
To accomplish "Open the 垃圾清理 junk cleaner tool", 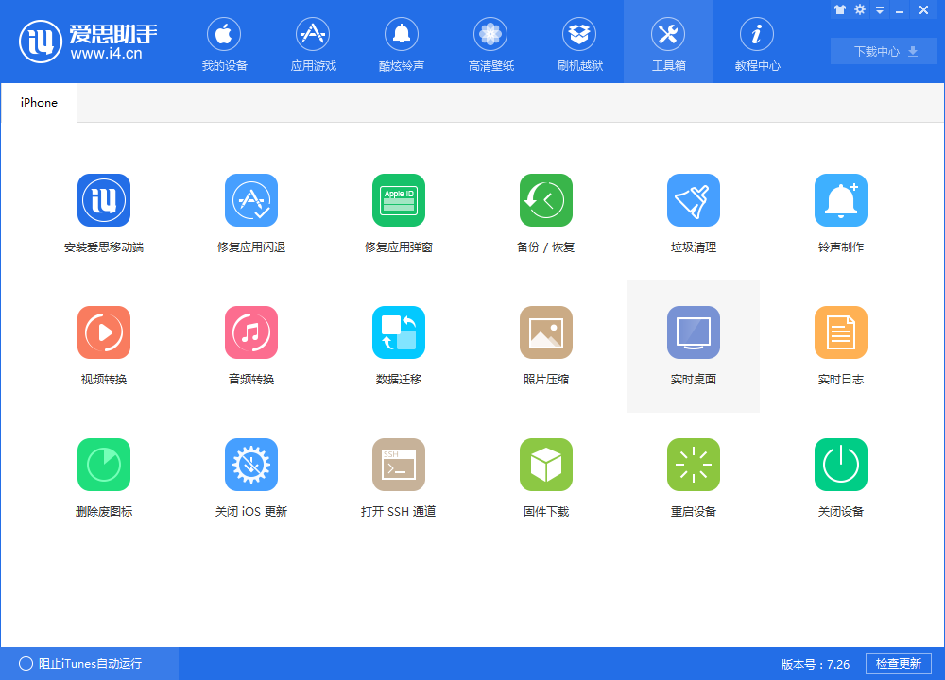I will (693, 200).
